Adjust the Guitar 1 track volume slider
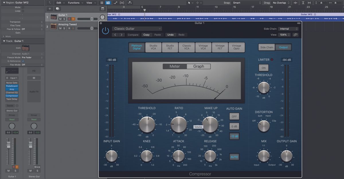Image resolution: width=344 pixels, height=179 pixels. [92, 19]
